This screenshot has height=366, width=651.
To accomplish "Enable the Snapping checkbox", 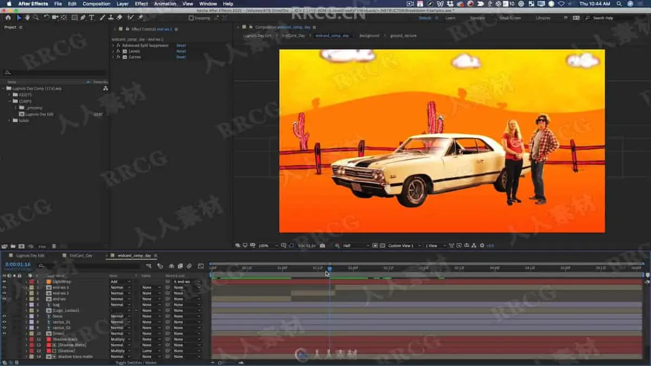I will [x=190, y=18].
